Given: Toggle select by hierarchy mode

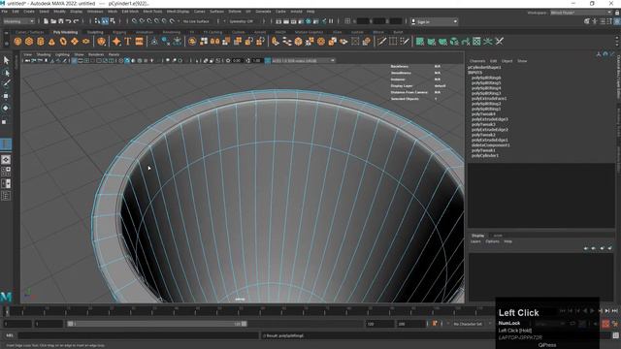Looking at the screenshot, I should pos(97,21).
